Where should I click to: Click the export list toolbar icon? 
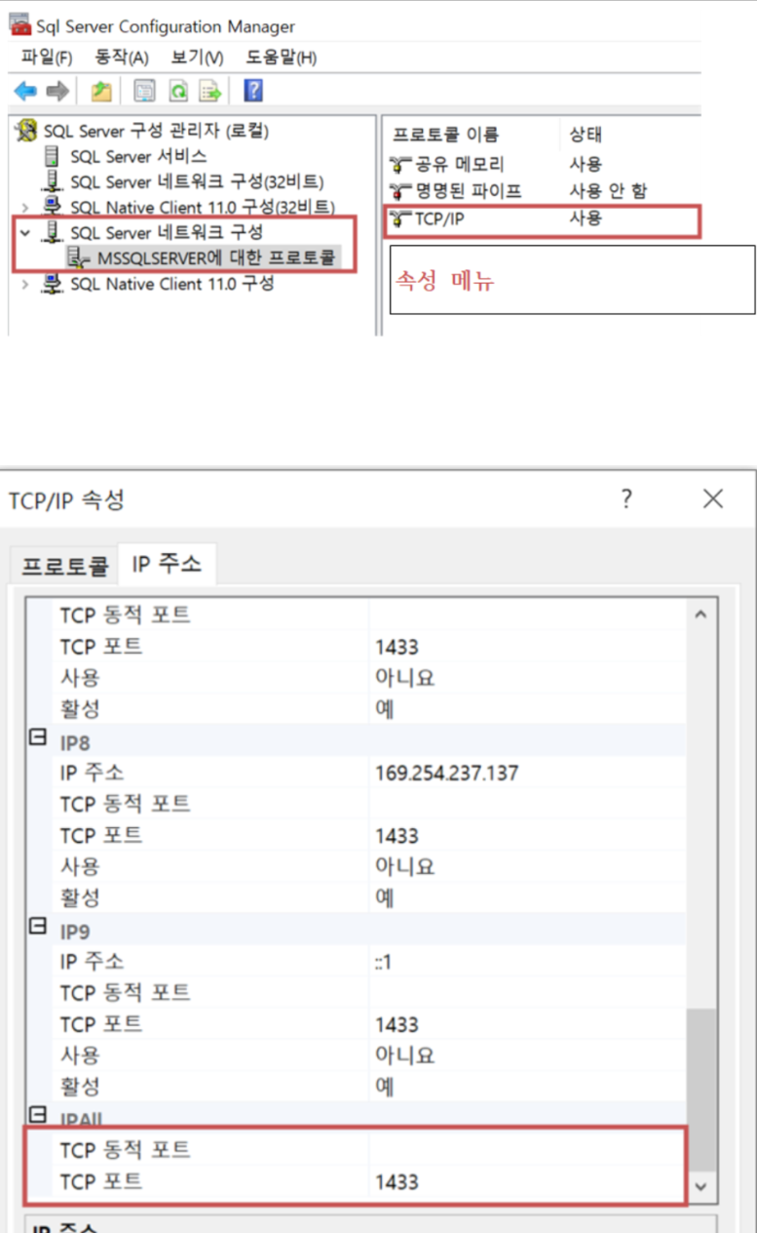point(210,91)
